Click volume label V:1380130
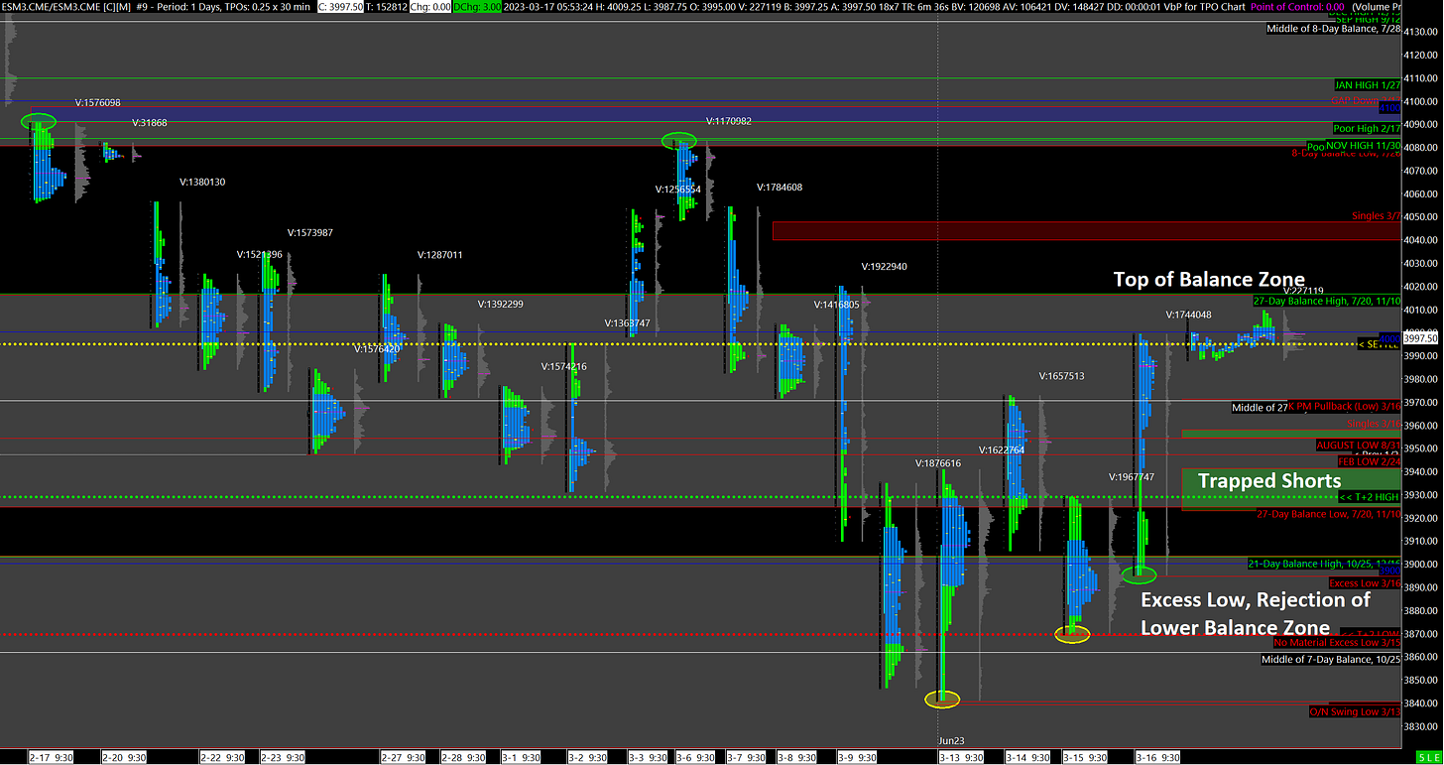Screen dimensions: 1444x765 (x=202, y=183)
